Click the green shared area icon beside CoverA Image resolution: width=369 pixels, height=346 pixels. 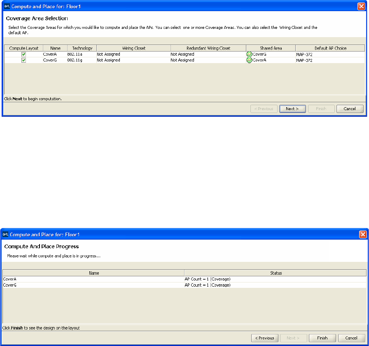[x=249, y=60]
